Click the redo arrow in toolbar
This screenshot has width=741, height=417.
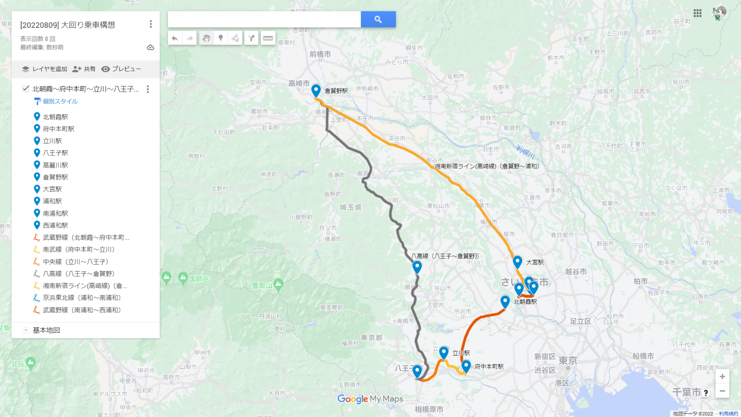(190, 38)
